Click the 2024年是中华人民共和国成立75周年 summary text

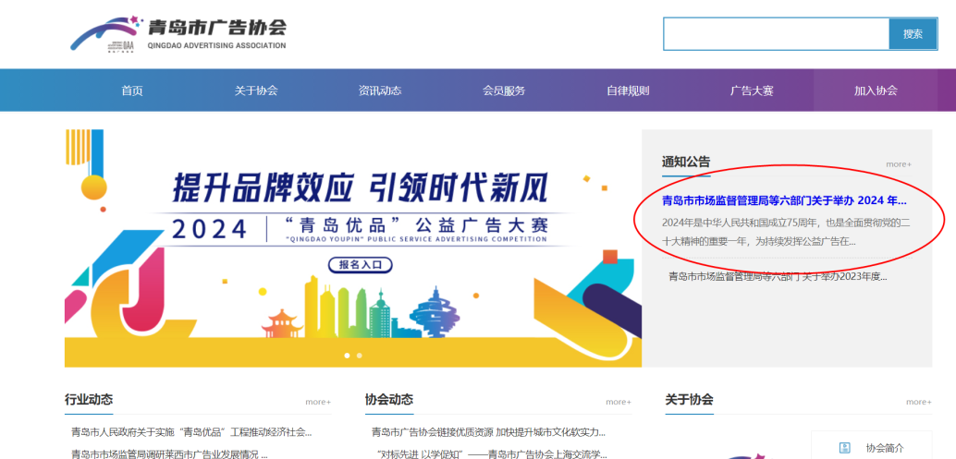tap(787, 231)
